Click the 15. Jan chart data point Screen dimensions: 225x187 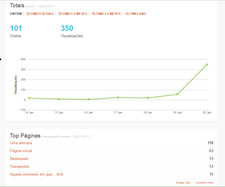pyautogui.click(x=59, y=99)
